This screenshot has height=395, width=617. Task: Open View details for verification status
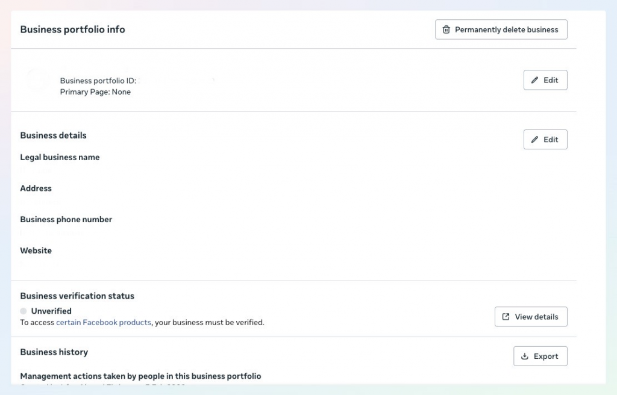coord(531,317)
